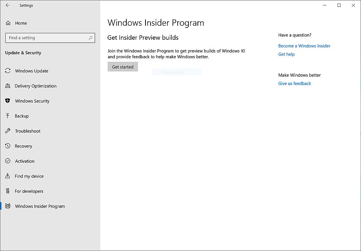361x251 pixels.
Task: Click the Get started button
Action: click(123, 67)
